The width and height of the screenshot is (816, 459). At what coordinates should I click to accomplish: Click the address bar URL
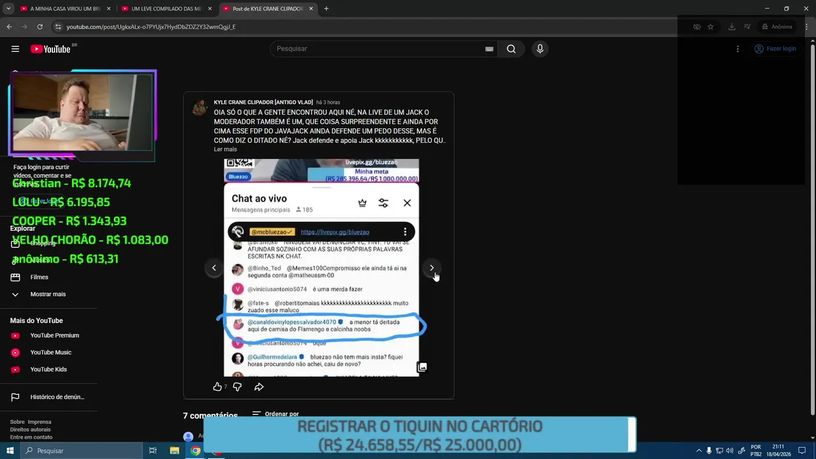coord(151,27)
